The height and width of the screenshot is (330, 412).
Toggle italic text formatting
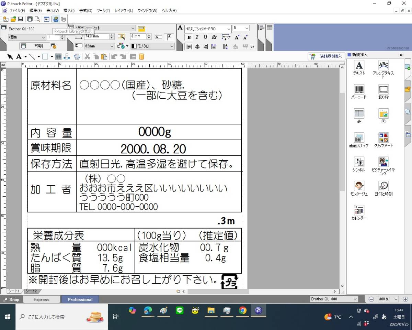click(197, 37)
